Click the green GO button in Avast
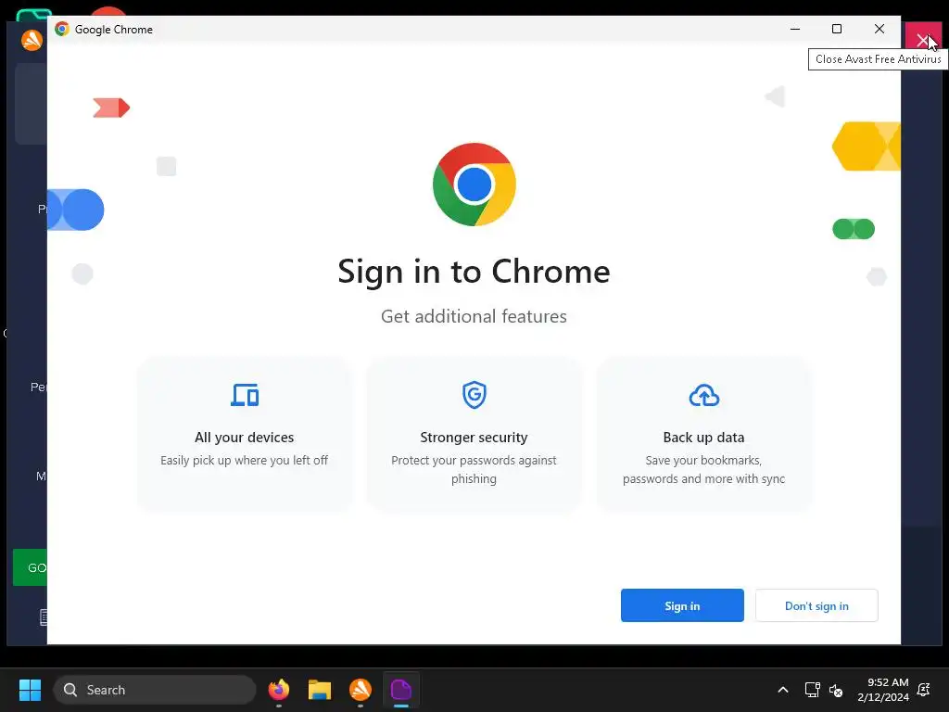Image resolution: width=949 pixels, height=712 pixels. (31, 567)
